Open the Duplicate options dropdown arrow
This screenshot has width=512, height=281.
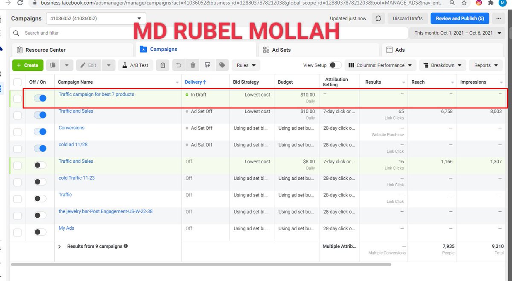(x=67, y=65)
